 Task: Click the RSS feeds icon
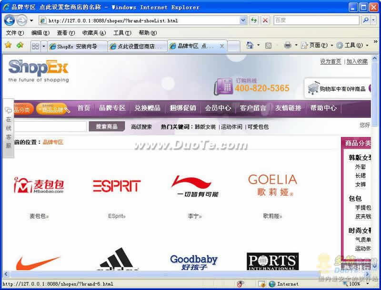268,45
